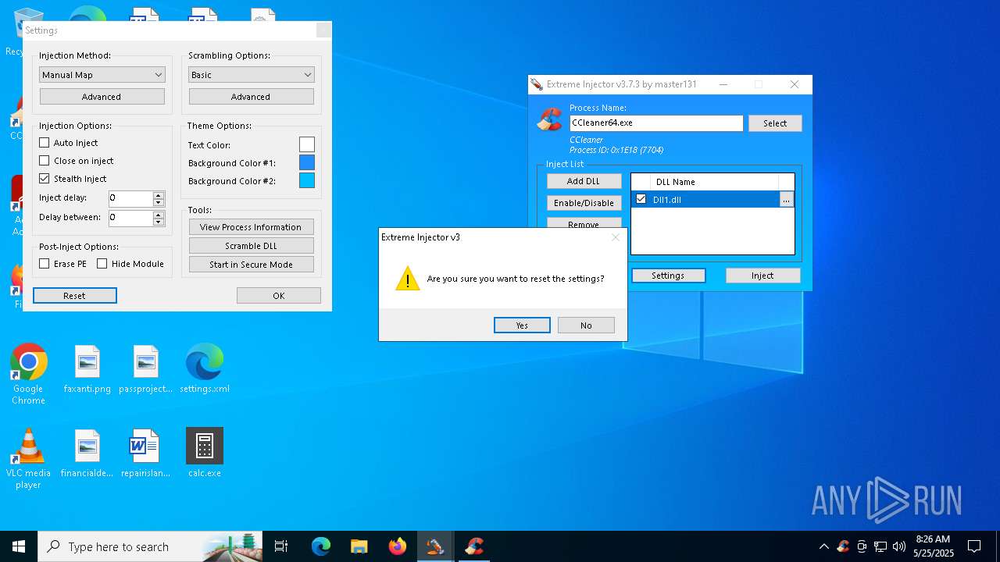Open volume control in system tray

click(899, 546)
